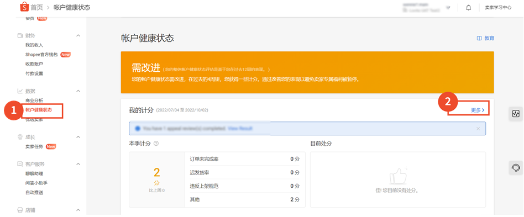This screenshot has height=217, width=524.
Task: Click the 订单未完成率 row
Action: pos(245,159)
